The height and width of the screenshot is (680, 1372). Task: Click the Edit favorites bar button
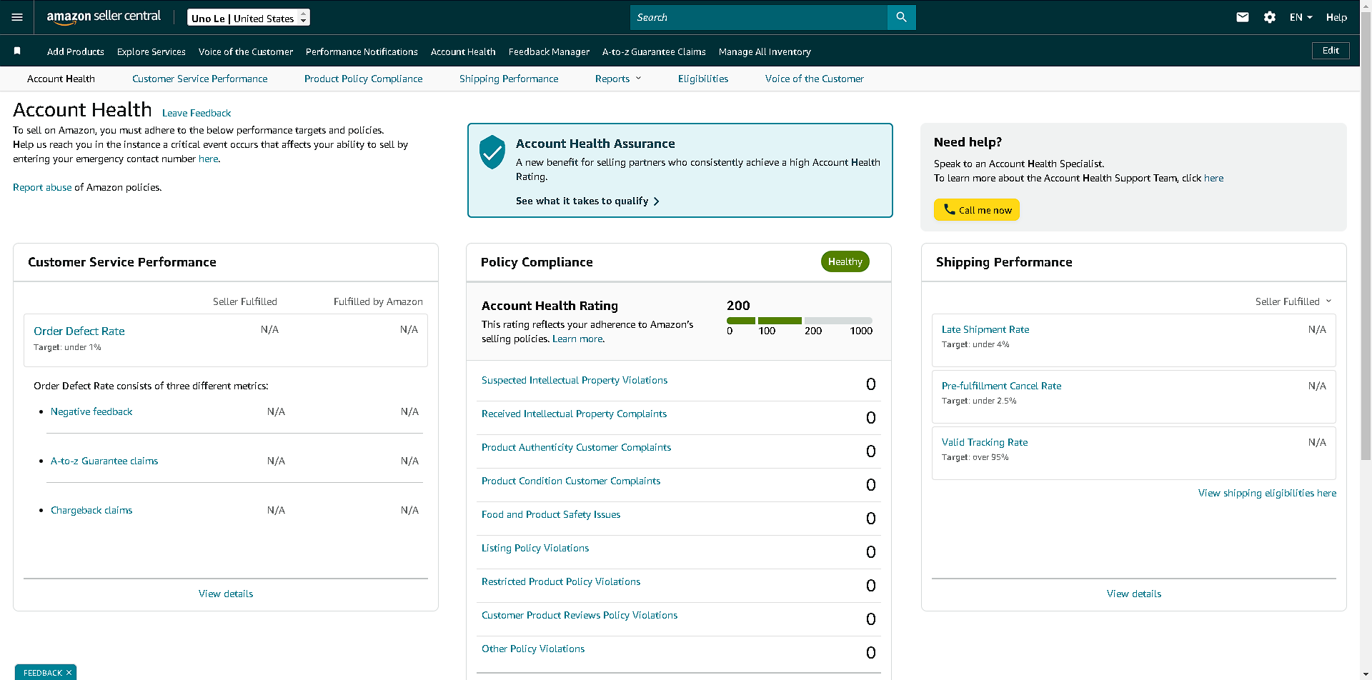pyautogui.click(x=1331, y=51)
